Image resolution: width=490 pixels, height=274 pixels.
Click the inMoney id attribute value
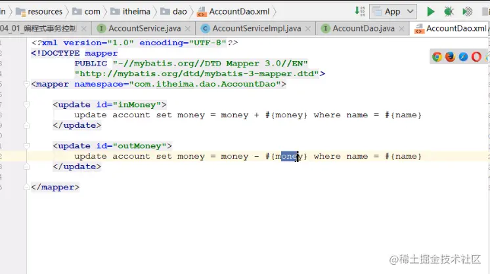(x=137, y=105)
